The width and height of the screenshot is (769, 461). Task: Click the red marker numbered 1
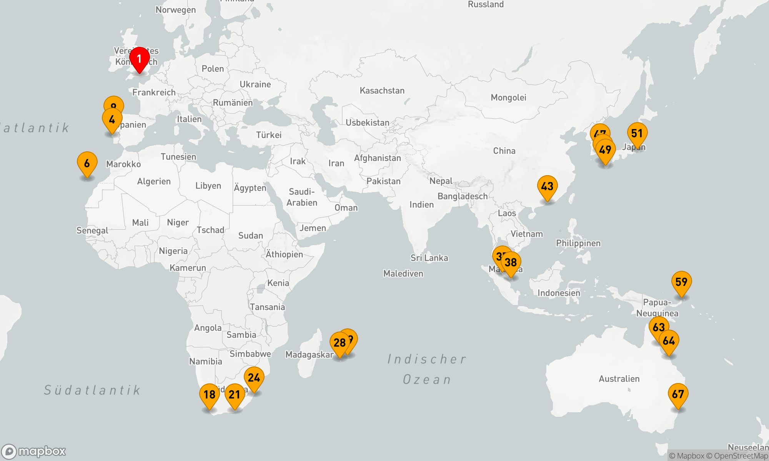[x=139, y=59]
